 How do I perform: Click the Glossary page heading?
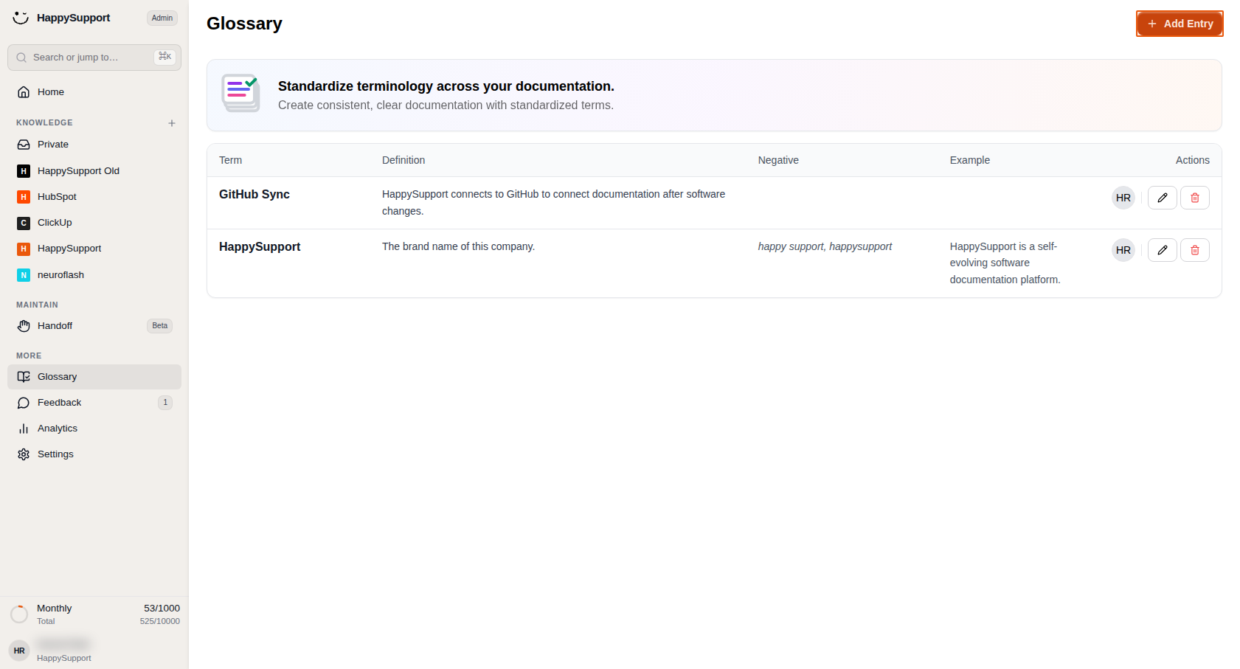244,24
